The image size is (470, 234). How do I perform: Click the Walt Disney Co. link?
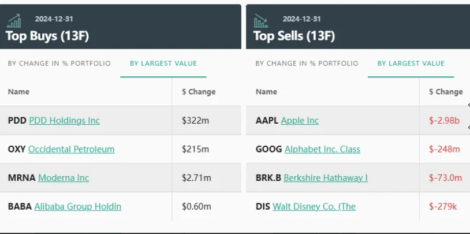314,206
